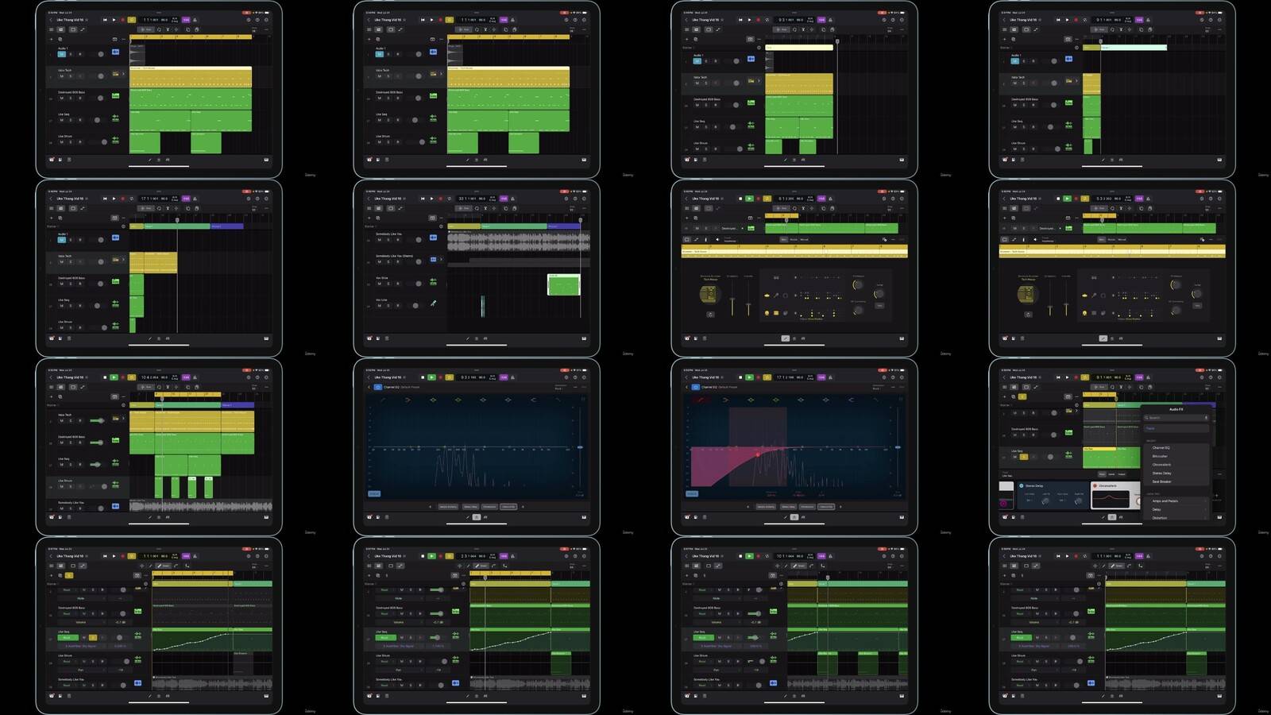Tap the Audio FX search field, row 3 col 4 iPad

(1176, 417)
